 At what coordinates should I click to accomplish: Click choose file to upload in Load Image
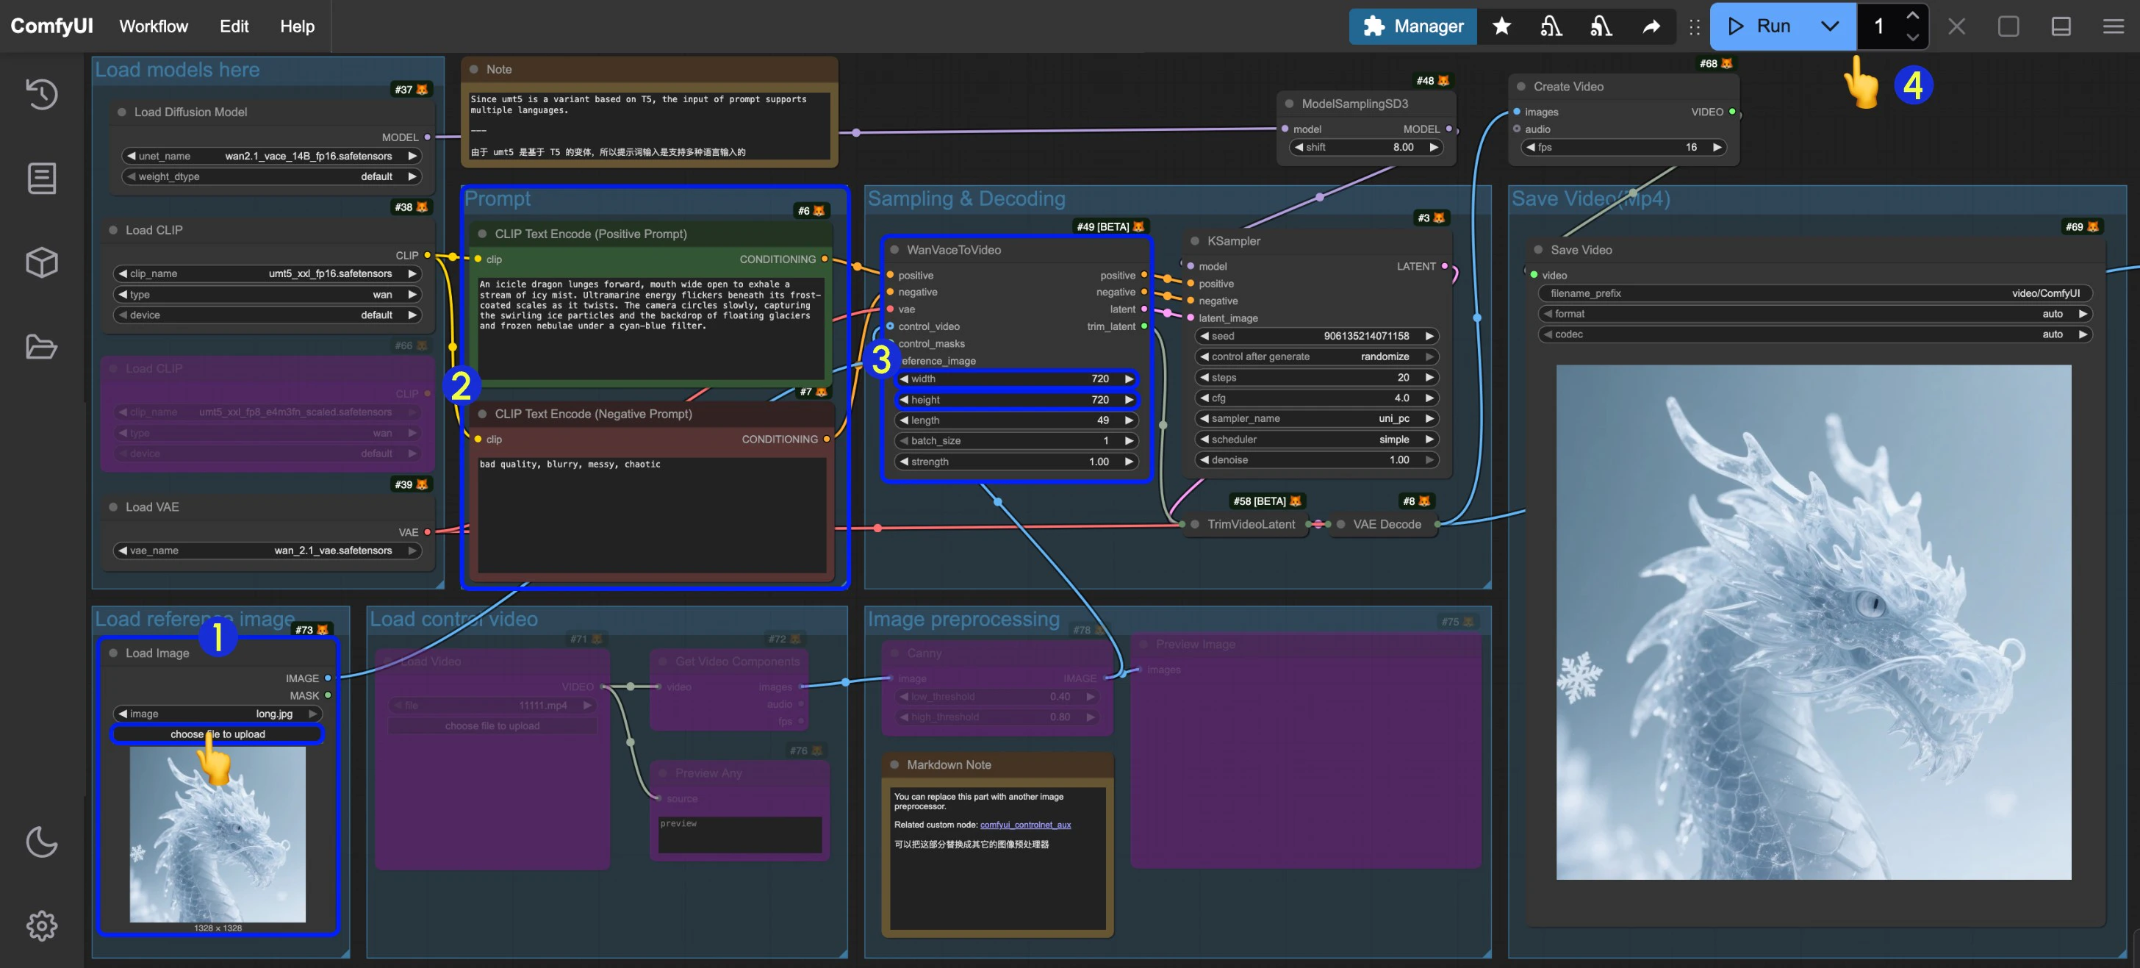tap(218, 734)
